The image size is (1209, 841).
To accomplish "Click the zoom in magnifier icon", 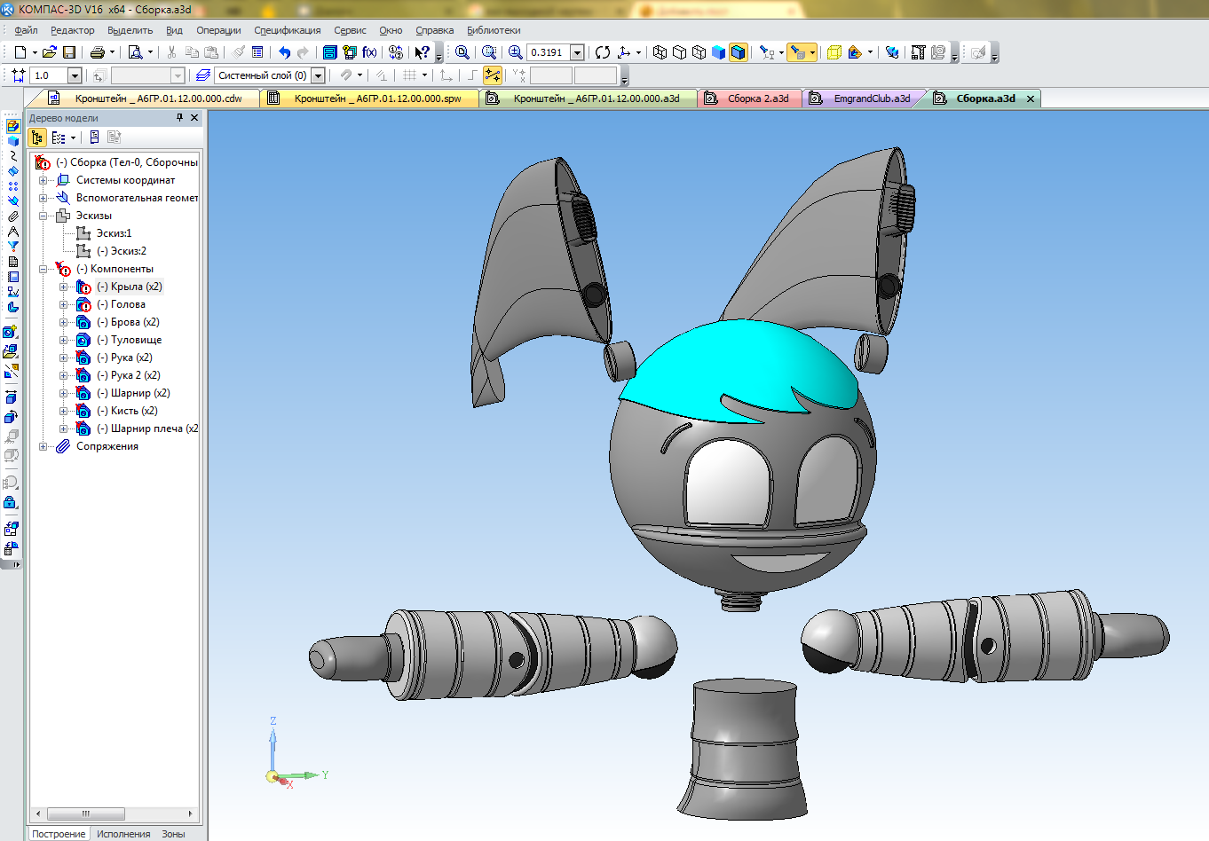I will pyautogui.click(x=515, y=52).
